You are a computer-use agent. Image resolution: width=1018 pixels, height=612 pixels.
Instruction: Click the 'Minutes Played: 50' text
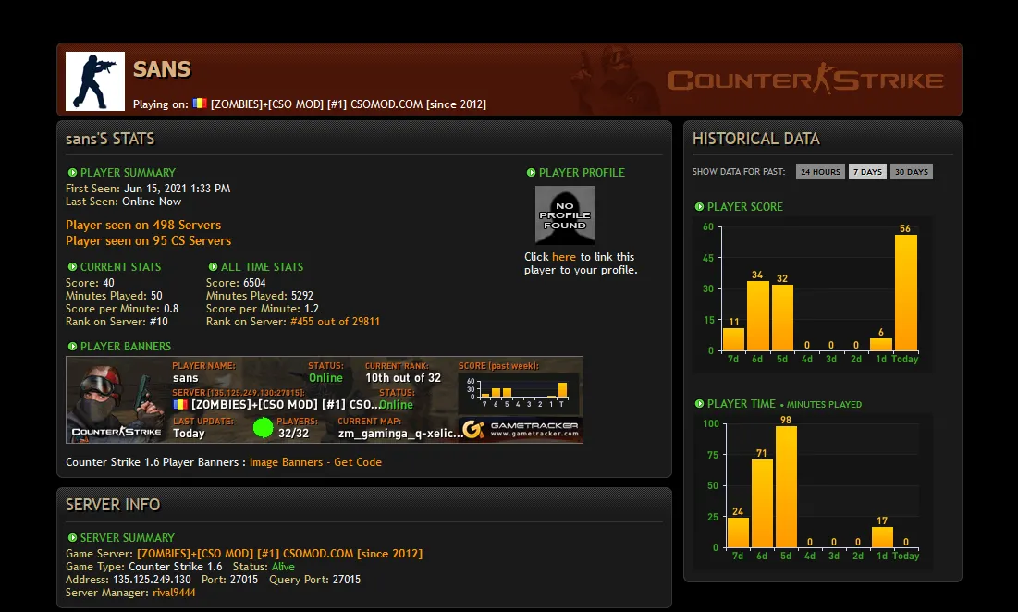coord(115,295)
